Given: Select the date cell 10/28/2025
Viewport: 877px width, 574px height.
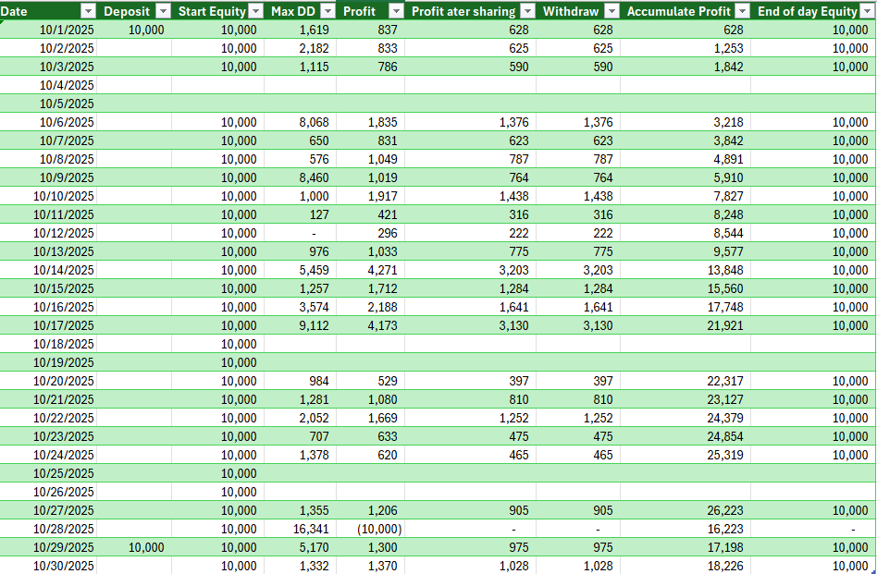Looking at the screenshot, I should coord(64,529).
